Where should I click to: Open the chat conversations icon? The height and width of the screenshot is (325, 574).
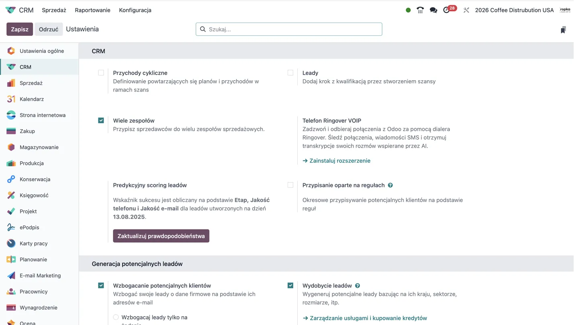(433, 10)
